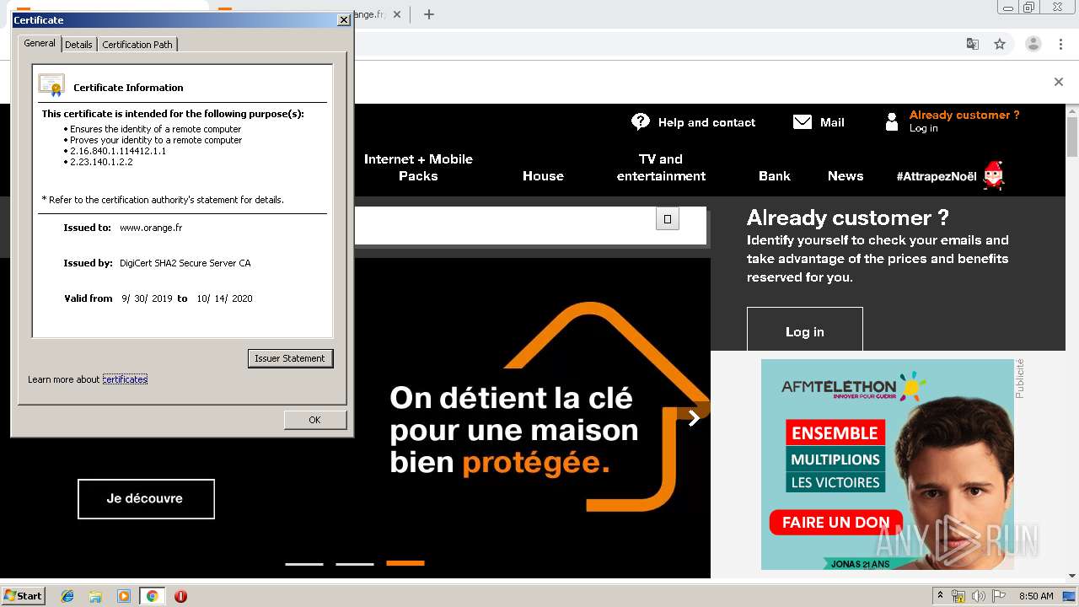1079x607 pixels.
Task: Open Internet + Mobile Packs menu
Action: [418, 167]
